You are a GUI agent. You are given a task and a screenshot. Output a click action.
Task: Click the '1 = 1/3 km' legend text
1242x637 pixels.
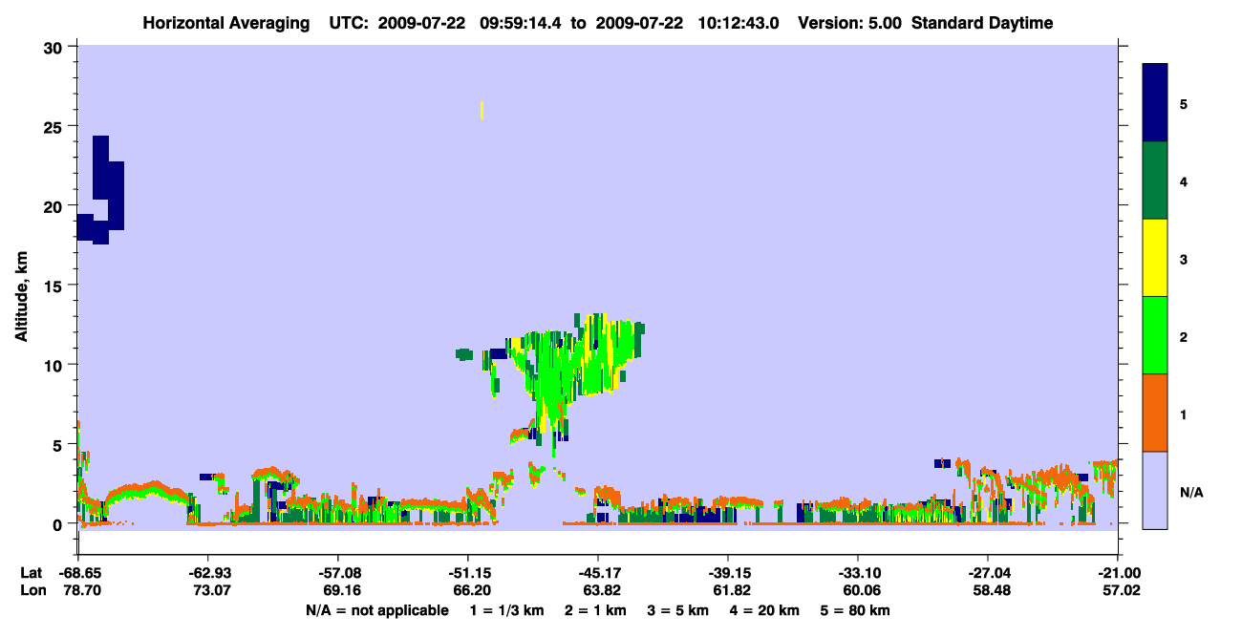tap(508, 610)
